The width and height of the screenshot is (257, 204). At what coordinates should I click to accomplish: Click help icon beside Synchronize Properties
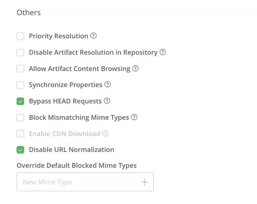point(108,85)
